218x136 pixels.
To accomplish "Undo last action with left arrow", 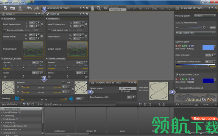I will pos(29,8).
